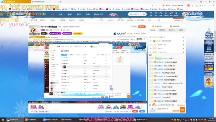
Task: Open the 消息 bell notifications icon
Action: click(171, 14)
